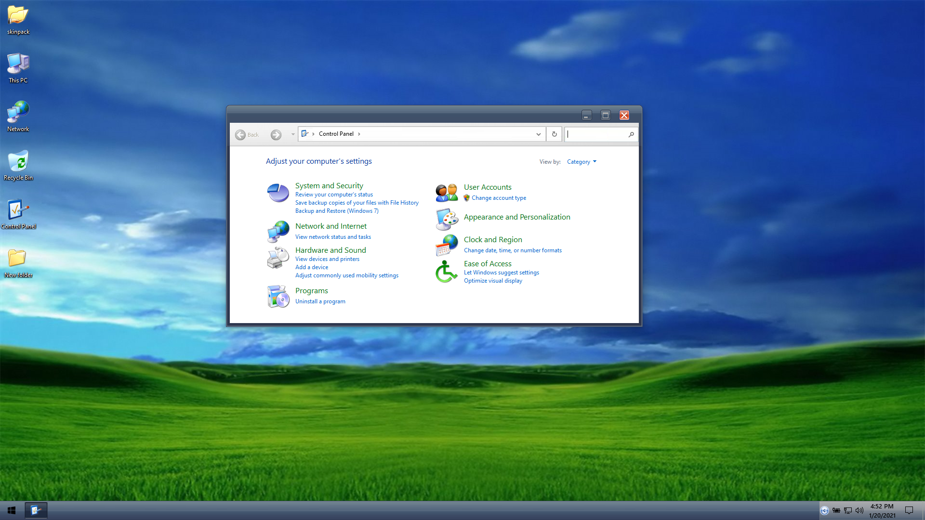925x520 pixels.
Task: Click the volume speaker icon in system tray
Action: (x=859, y=510)
